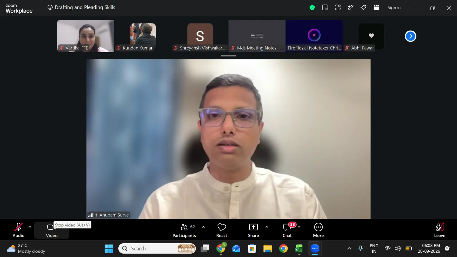Expand the Share options caret
457x257 pixels.
pos(267,227)
